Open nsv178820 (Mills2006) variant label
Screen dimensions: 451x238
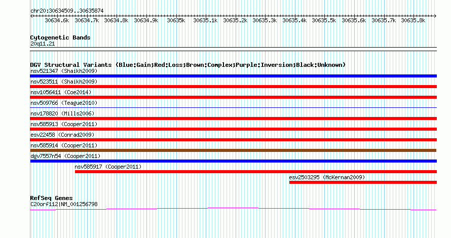click(x=62, y=113)
